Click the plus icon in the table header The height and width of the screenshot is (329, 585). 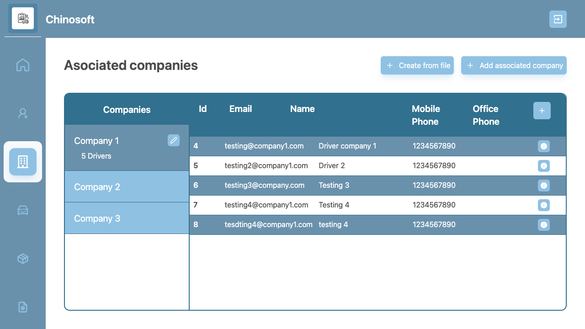[542, 111]
